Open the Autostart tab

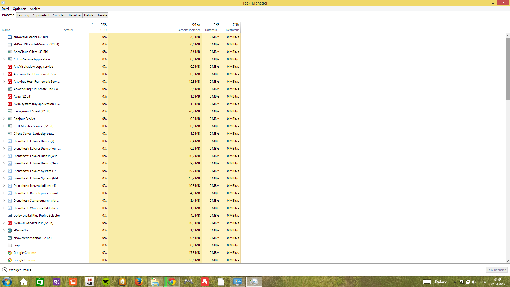(59, 15)
